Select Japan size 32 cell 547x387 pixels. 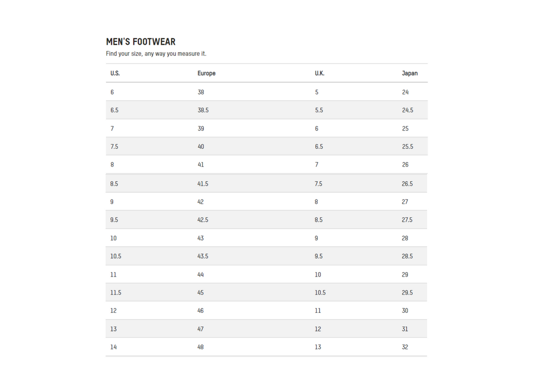click(x=405, y=347)
